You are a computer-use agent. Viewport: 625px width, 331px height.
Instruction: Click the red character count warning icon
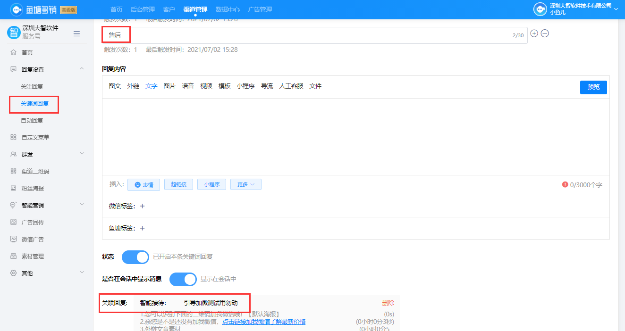click(x=565, y=184)
